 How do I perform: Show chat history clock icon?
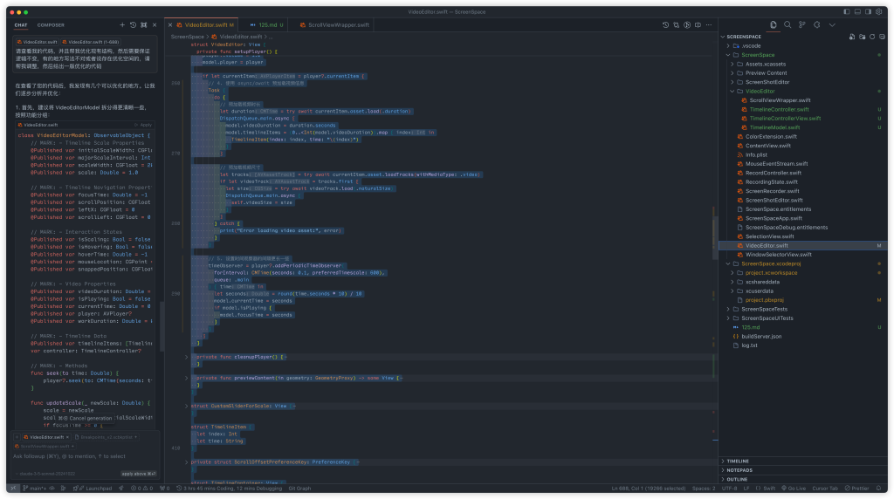[133, 25]
